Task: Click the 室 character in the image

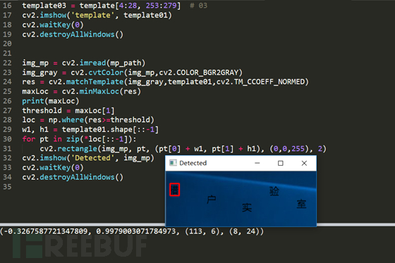Action: pyautogui.click(x=301, y=204)
